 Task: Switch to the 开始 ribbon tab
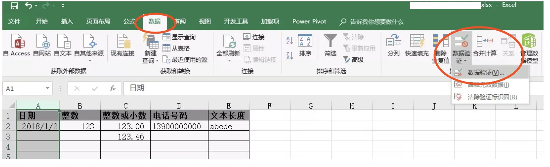42,21
